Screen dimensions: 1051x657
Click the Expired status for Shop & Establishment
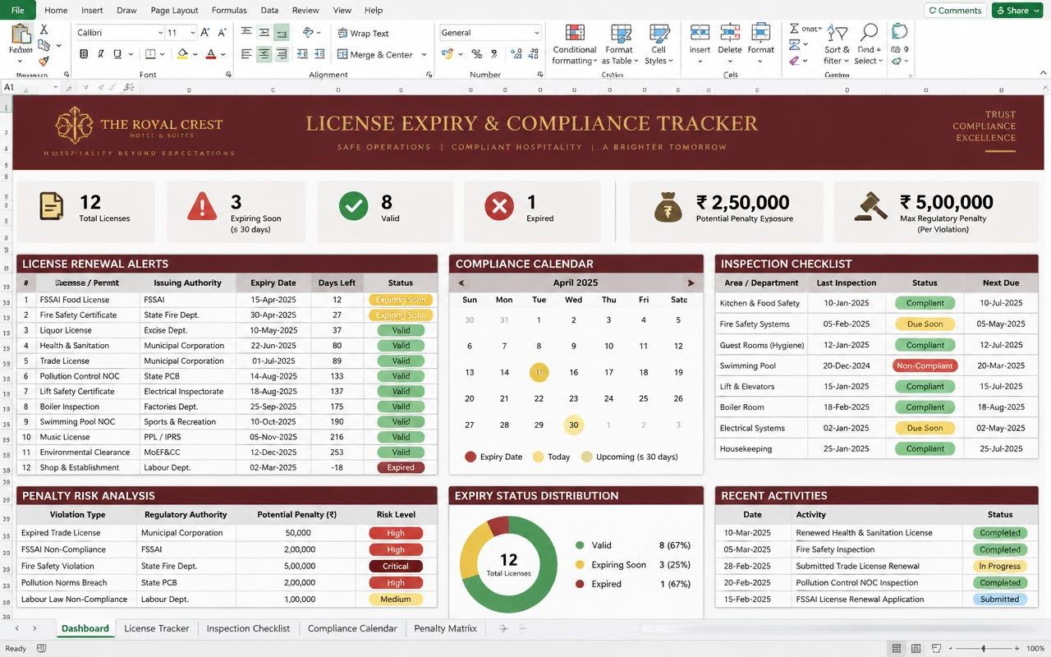coord(401,467)
